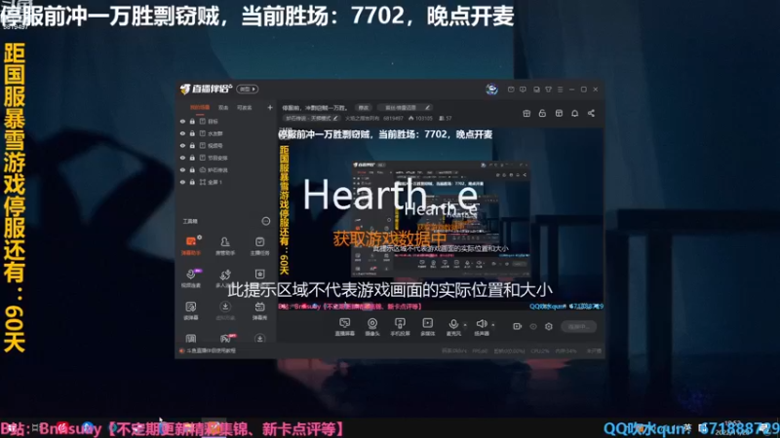Open the mode pill beside the logo
The width and height of the screenshot is (780, 438).
click(248, 89)
